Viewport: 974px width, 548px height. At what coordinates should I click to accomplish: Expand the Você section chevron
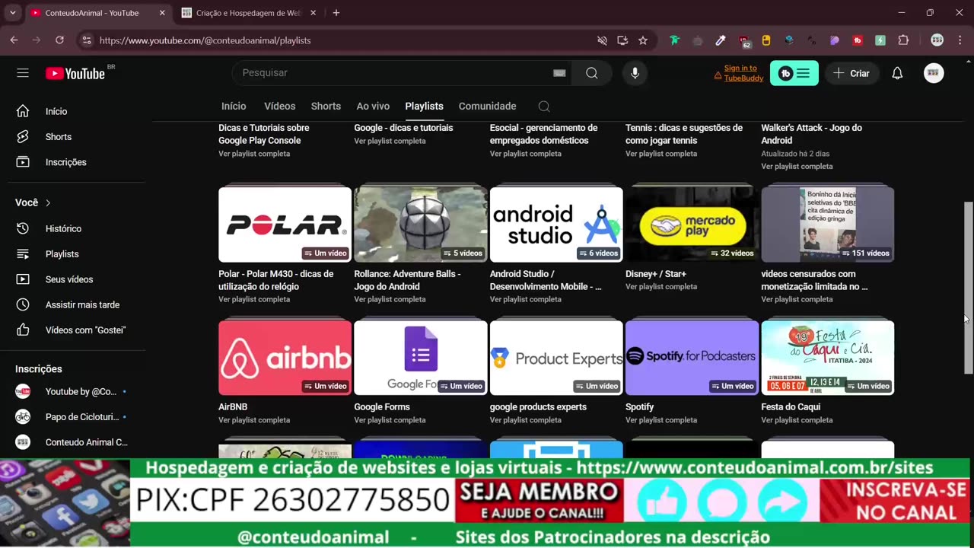point(48,202)
